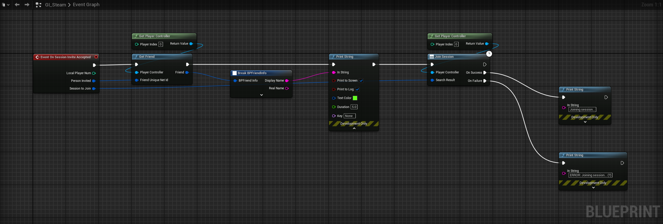Click the blueprint graph icon beside GI_Steam

(38, 5)
